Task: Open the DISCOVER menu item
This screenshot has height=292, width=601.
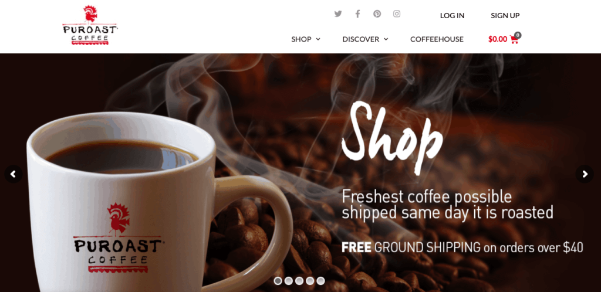Action: 361,39
